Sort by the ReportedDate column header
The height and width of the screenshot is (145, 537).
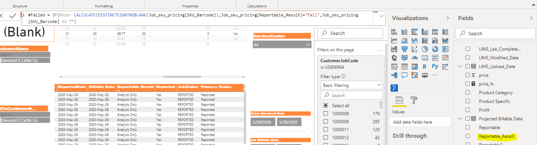72,87
